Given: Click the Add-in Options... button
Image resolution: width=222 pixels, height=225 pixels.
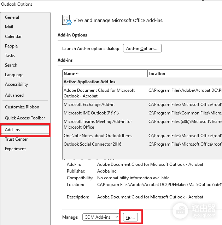Looking at the screenshot, I should (142, 48).
